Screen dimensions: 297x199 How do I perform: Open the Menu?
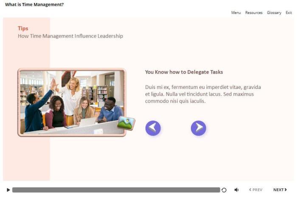tap(236, 13)
